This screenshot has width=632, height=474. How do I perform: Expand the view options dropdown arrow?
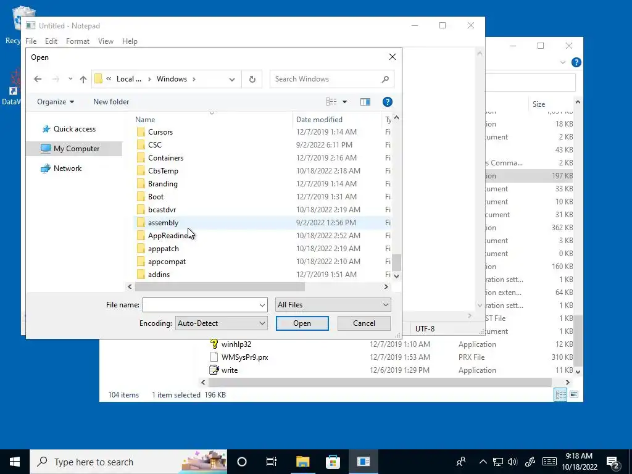(x=344, y=102)
